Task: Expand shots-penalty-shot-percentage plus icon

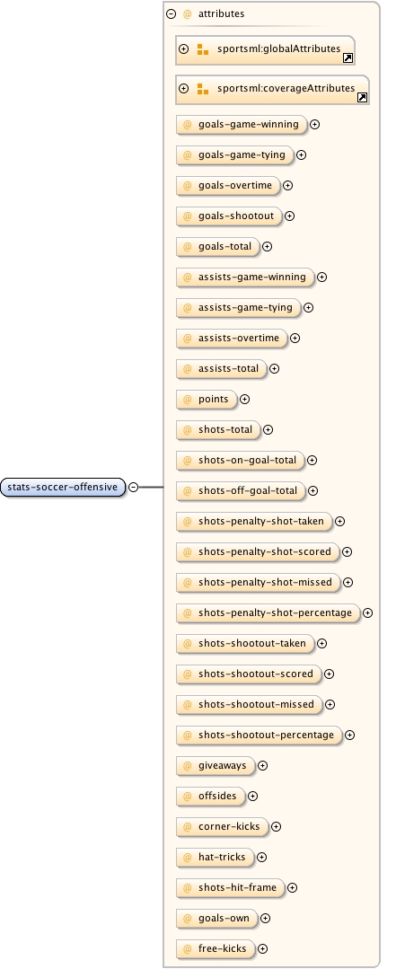Action: pyautogui.click(x=367, y=613)
